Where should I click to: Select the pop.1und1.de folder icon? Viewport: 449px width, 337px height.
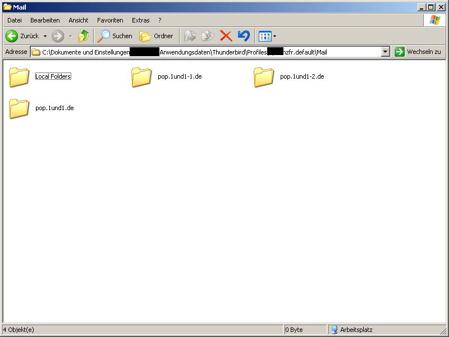pos(19,108)
